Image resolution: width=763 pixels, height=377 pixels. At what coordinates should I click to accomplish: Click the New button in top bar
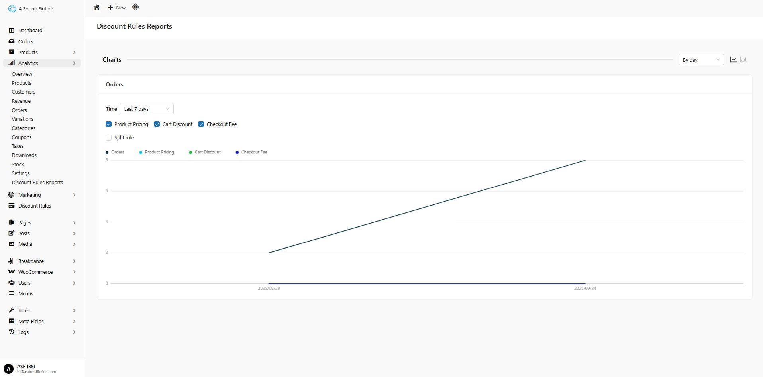click(117, 8)
